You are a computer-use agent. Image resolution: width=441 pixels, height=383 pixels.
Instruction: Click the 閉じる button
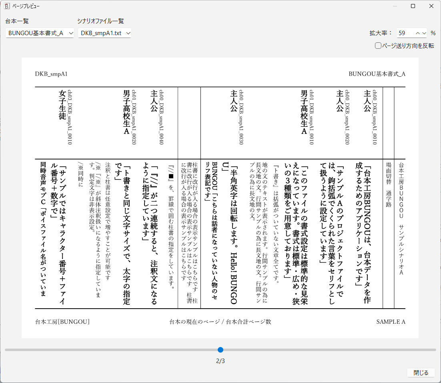[x=421, y=372]
